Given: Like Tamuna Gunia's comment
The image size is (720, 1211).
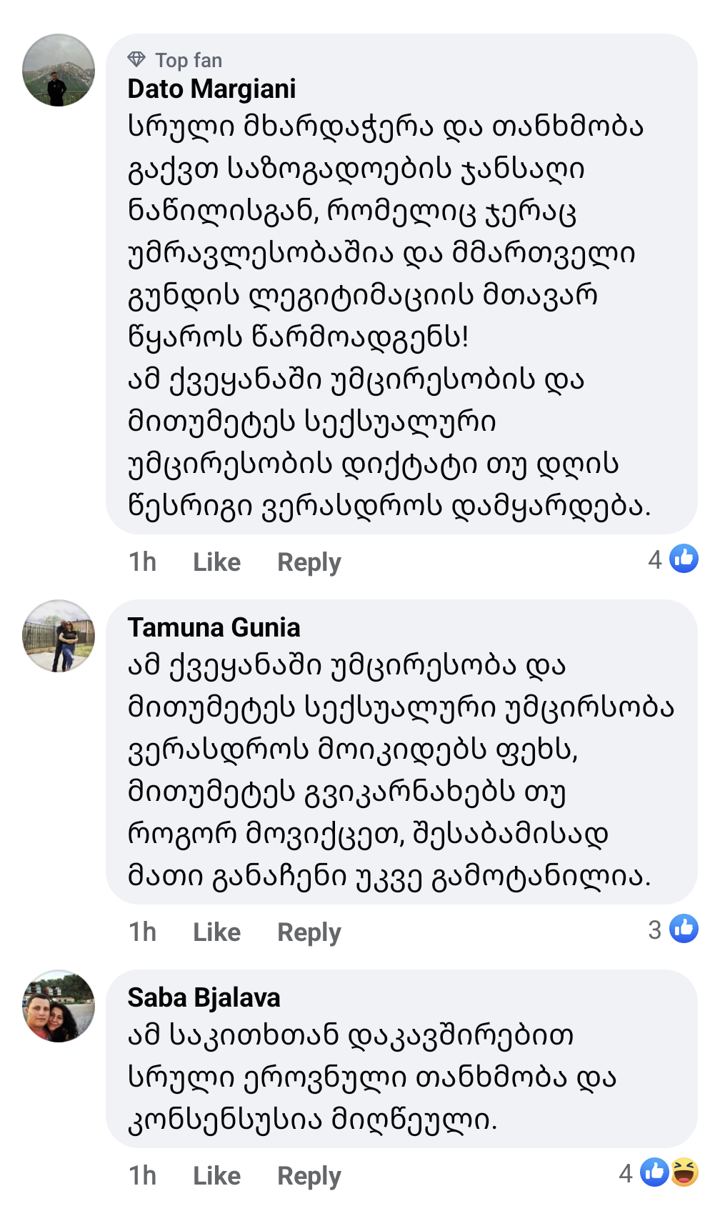Looking at the screenshot, I should tap(216, 932).
